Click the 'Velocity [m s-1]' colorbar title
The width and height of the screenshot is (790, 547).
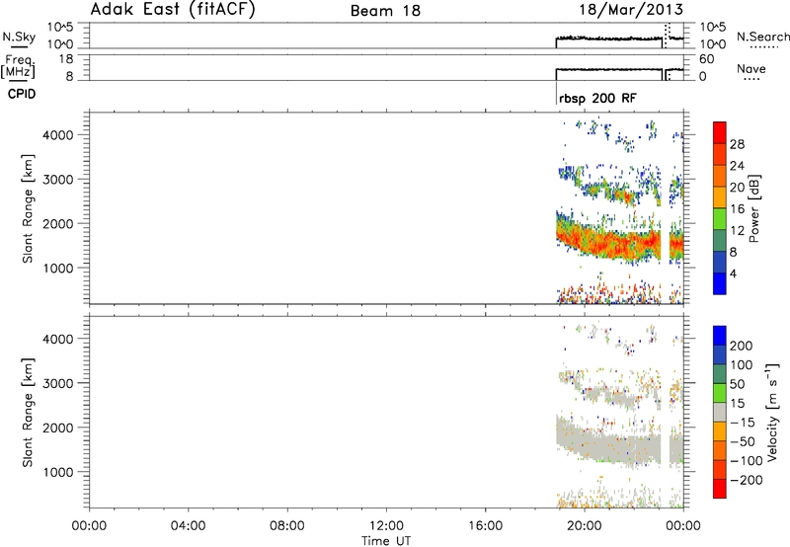[x=772, y=413]
